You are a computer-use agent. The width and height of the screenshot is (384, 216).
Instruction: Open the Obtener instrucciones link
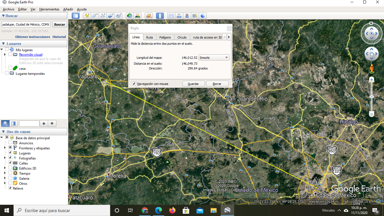click(x=33, y=37)
